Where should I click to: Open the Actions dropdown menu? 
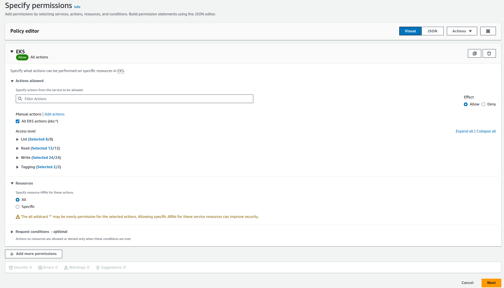pyautogui.click(x=462, y=31)
